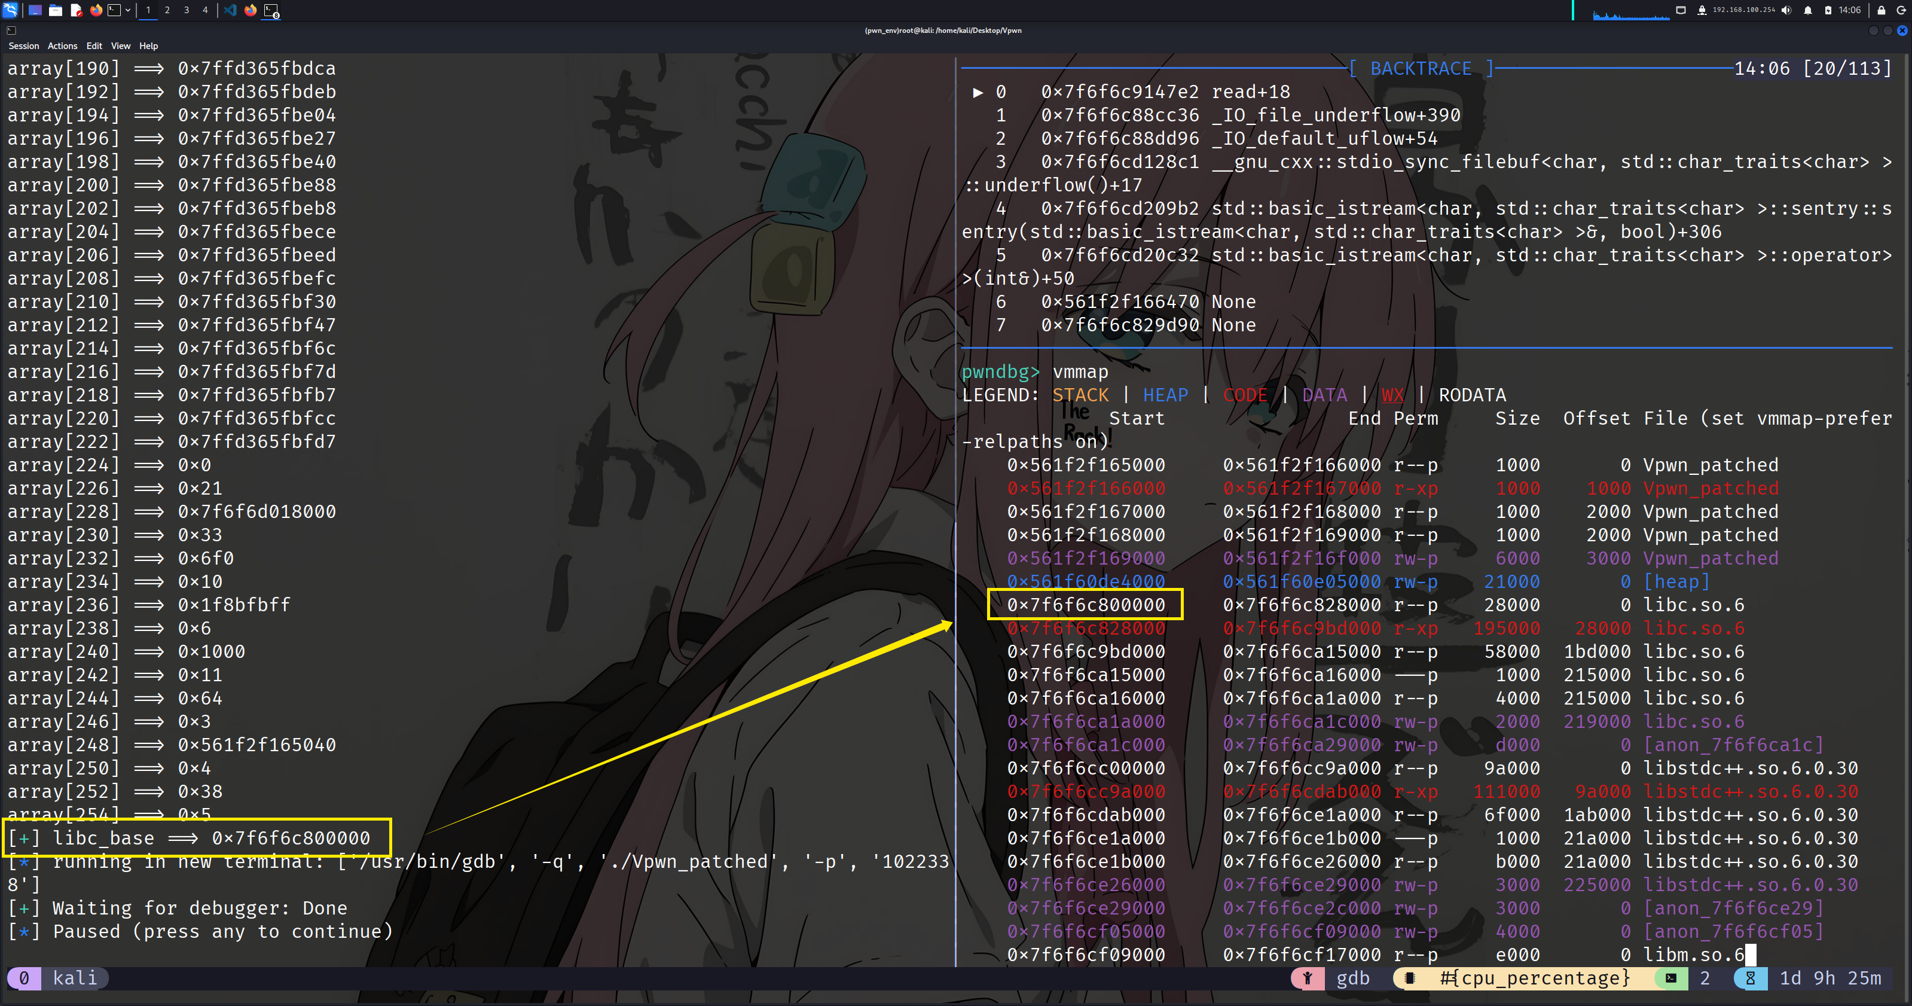Activate the Firefox taskbar window
The image size is (1912, 1006).
[250, 10]
